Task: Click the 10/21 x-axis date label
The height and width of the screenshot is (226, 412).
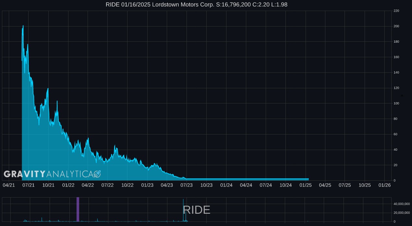Action: 48,185
